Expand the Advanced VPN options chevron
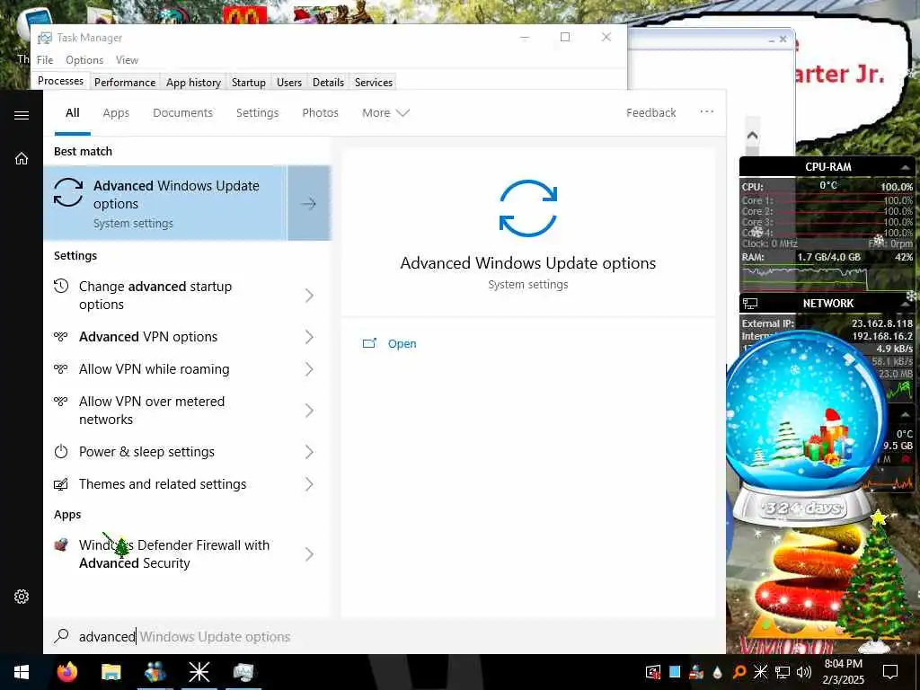Screen dimensions: 920x690 (x=309, y=337)
